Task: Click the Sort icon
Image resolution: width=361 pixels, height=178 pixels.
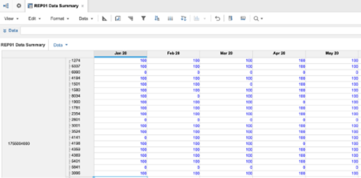Action: coord(157,18)
